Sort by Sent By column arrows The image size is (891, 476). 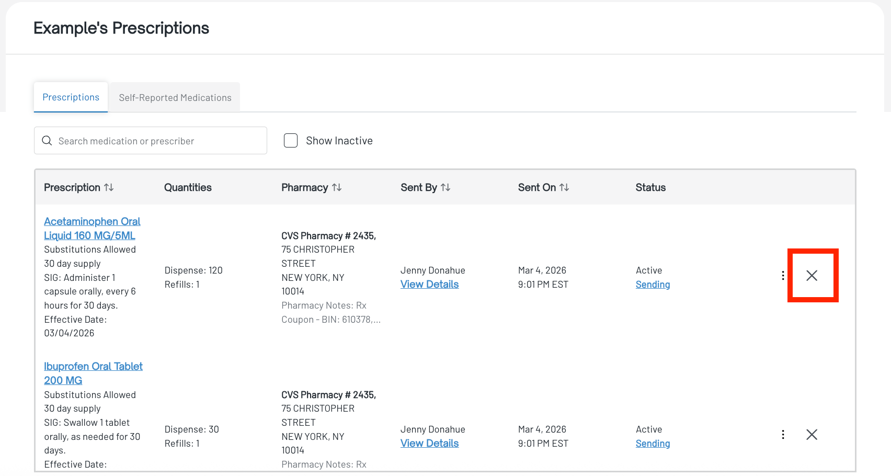[x=445, y=187]
